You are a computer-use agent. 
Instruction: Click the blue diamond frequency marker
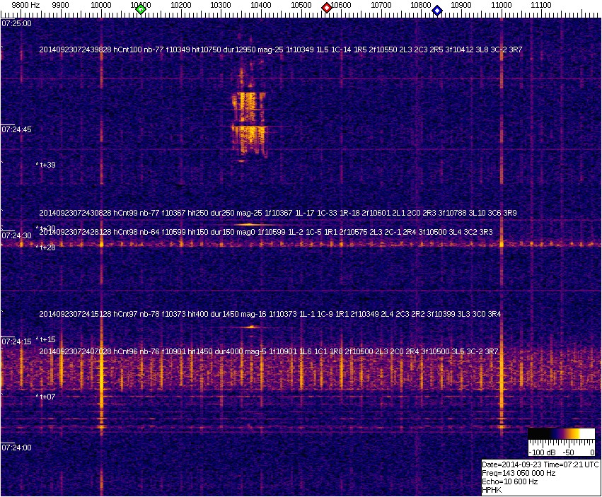[x=437, y=11]
